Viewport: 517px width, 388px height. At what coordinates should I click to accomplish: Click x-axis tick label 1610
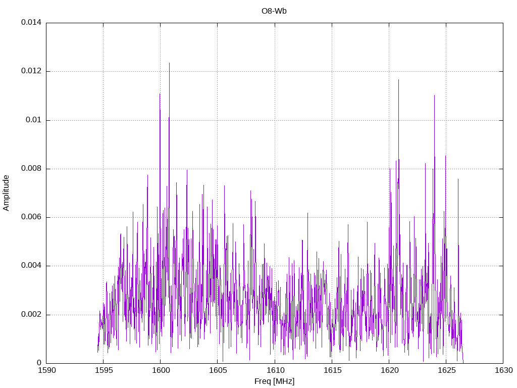[x=275, y=370]
